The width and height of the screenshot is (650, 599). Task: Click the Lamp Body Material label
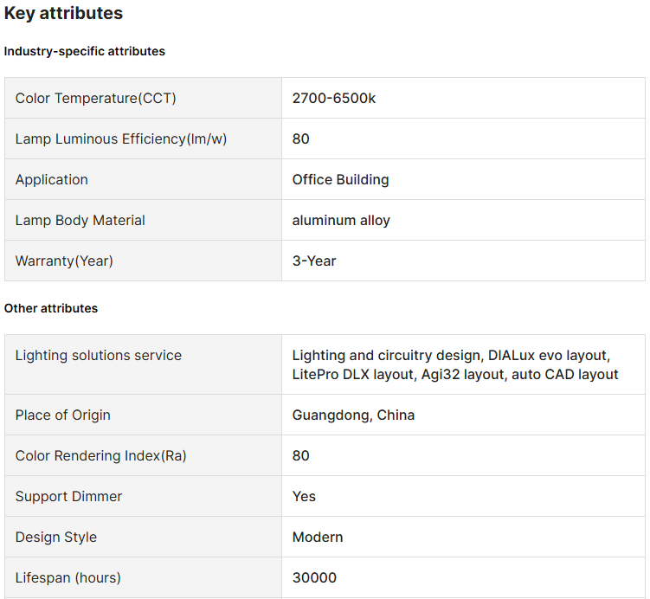[x=80, y=221]
